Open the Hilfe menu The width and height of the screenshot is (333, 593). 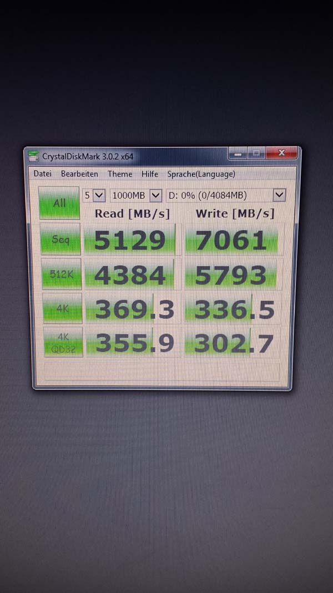tap(149, 174)
